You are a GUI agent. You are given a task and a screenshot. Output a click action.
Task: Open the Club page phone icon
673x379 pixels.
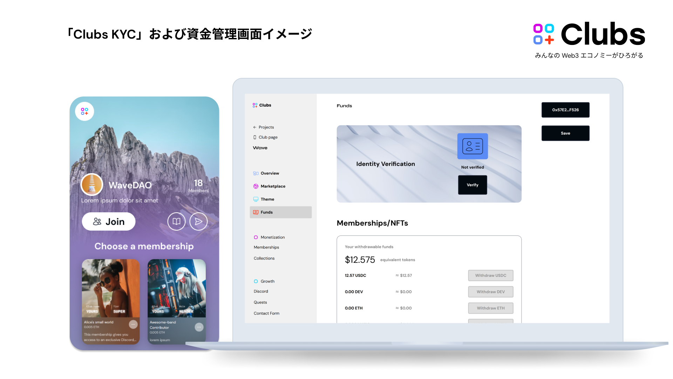click(254, 137)
